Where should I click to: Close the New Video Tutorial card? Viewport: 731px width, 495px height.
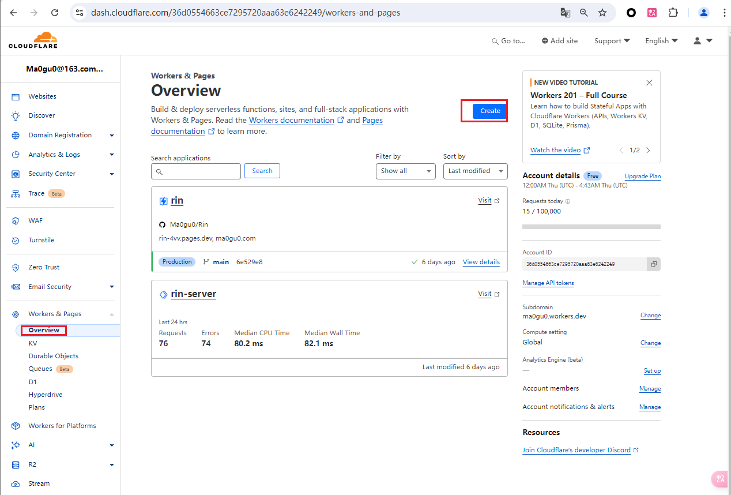tap(650, 83)
